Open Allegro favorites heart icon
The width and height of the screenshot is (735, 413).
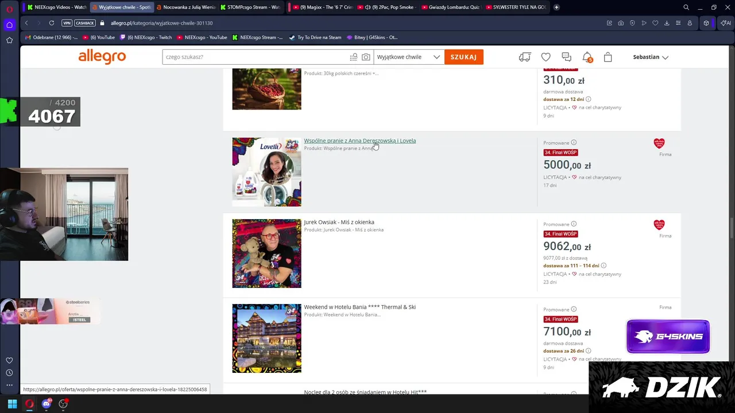(x=546, y=57)
